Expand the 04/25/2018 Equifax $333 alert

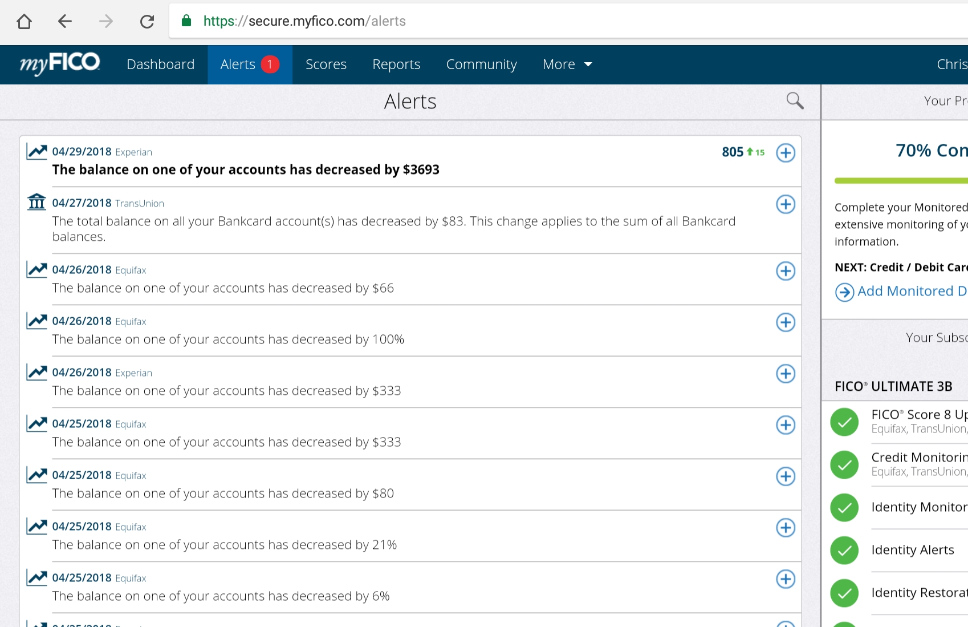(x=786, y=425)
